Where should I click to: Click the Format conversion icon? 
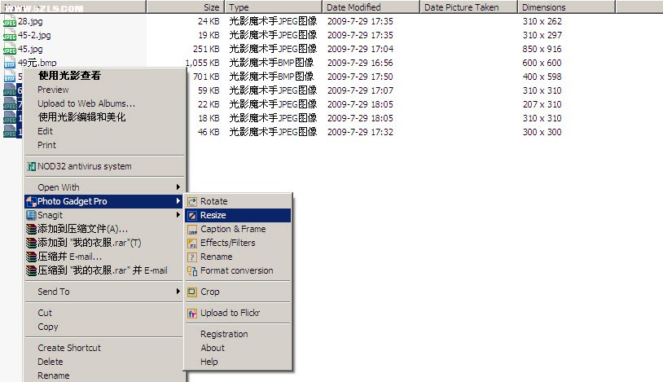point(192,271)
